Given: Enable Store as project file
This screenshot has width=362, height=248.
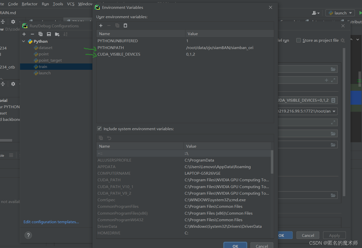Looking at the screenshot, I should [298, 40].
